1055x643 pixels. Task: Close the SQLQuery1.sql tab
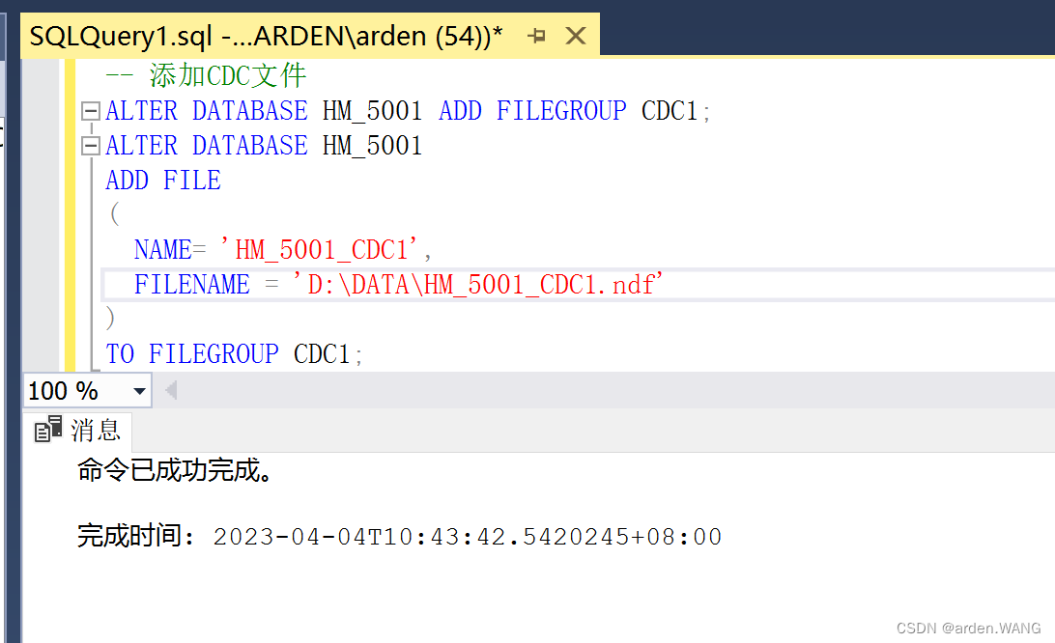(x=575, y=35)
